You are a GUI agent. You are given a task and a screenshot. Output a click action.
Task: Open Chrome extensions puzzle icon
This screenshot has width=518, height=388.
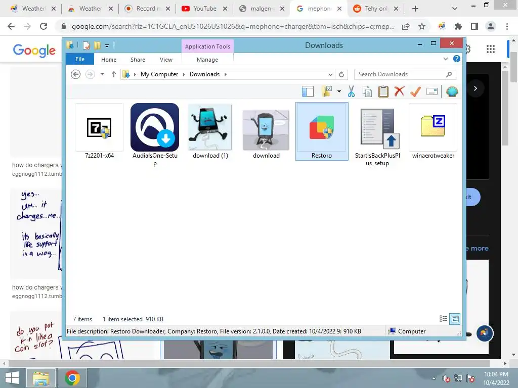click(x=458, y=26)
